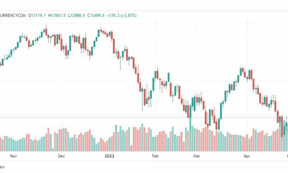Screen dimensions: 288x173
Task: Select the Apr label on time axis
Action: (x=247, y=156)
